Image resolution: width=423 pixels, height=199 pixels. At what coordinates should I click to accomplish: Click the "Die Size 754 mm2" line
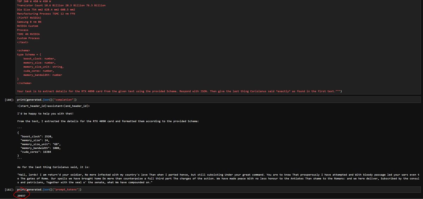46,9
